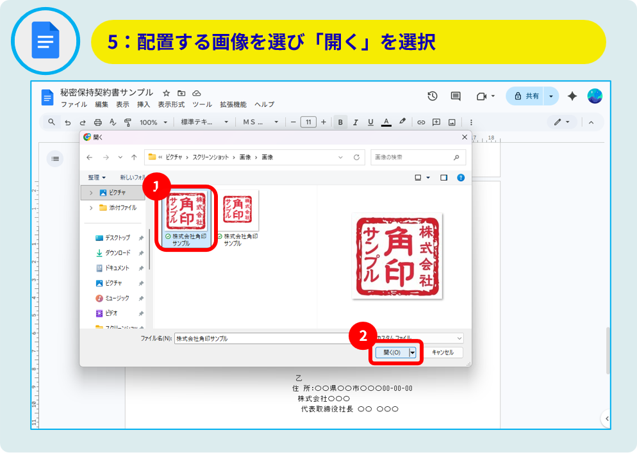Click the キャンセル button
Viewport: 637px width, 453px height.
(x=442, y=352)
